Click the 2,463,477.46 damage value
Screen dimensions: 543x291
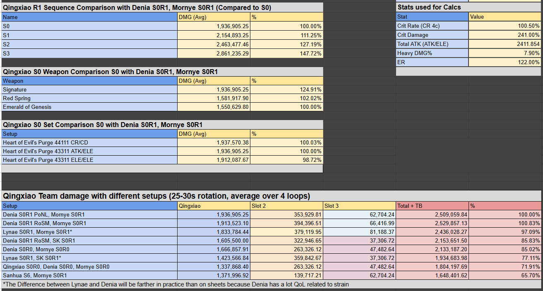214,44
